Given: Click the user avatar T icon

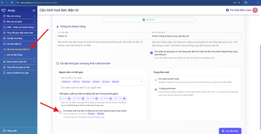Looking at the screenshot, I should (x=255, y=10).
